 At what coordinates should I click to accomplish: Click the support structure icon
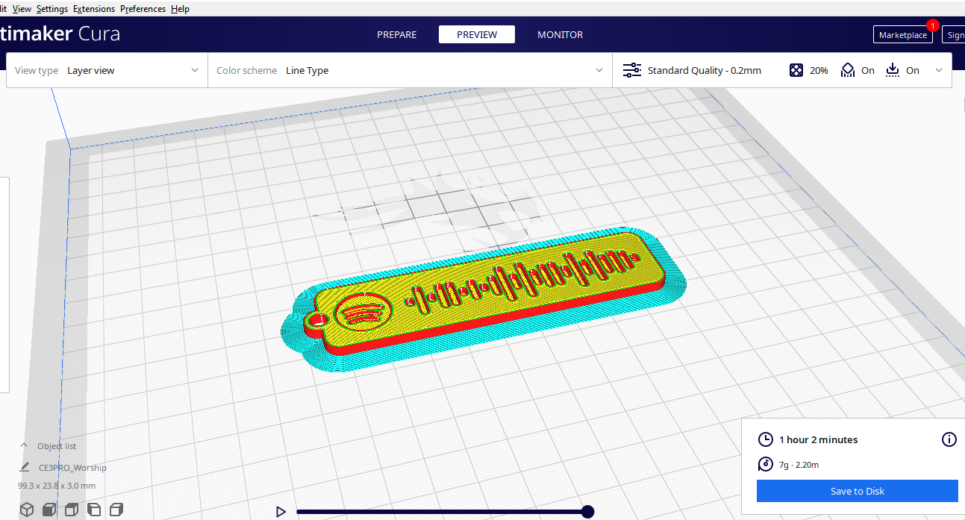coord(847,69)
